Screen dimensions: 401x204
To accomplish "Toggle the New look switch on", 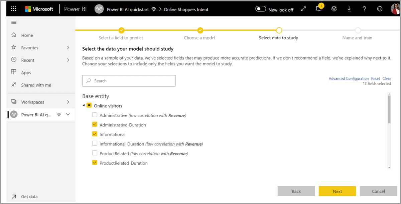I will pyautogui.click(x=261, y=9).
